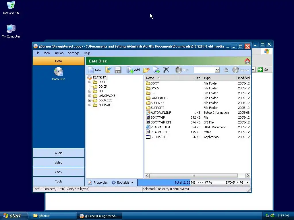Click the Windows start button
The width and height of the screenshot is (294, 220).
13,216
